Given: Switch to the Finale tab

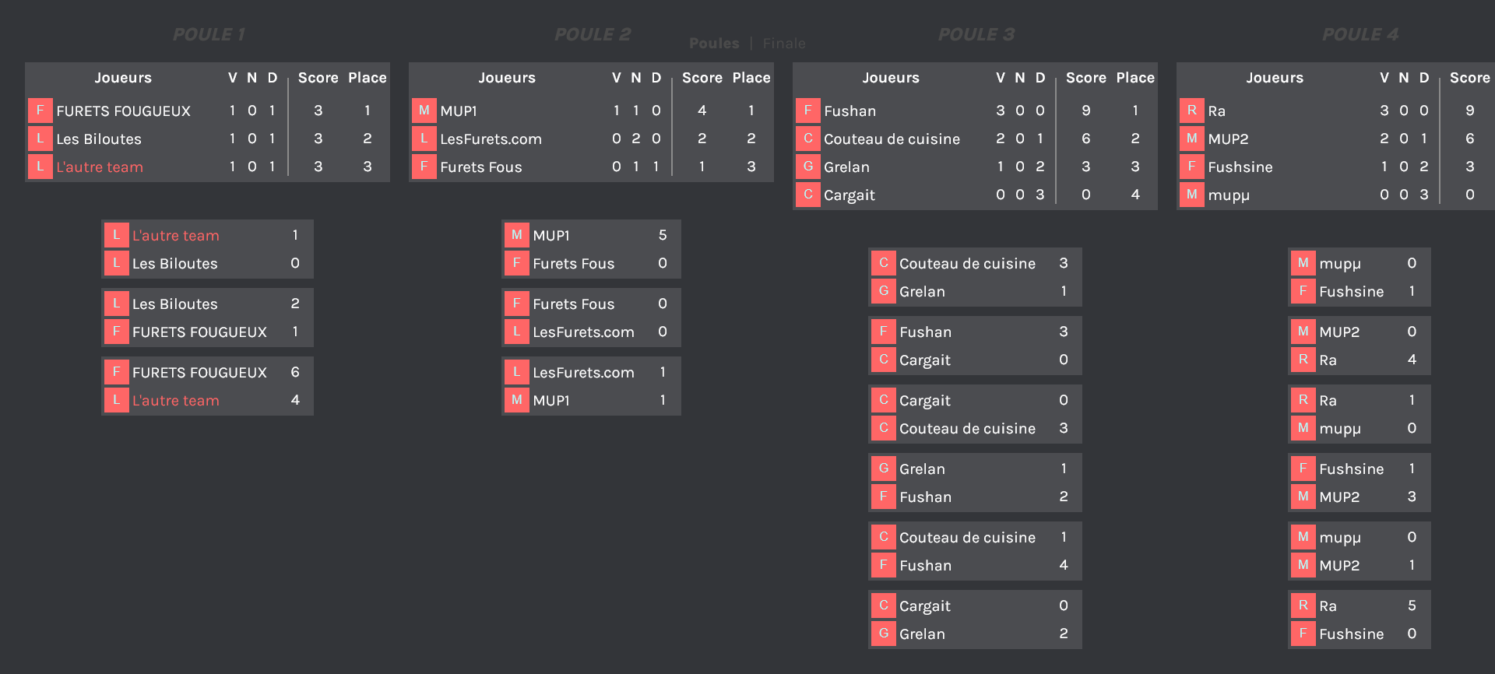Looking at the screenshot, I should (x=784, y=44).
